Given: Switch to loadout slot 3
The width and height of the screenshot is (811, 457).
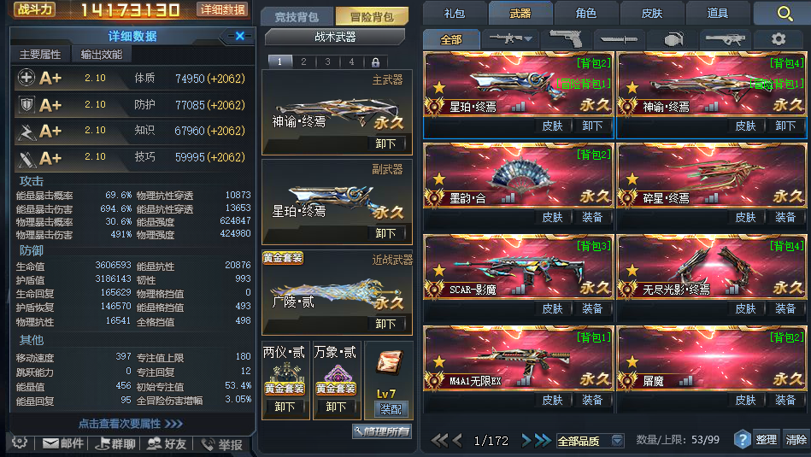Looking at the screenshot, I should coord(327,62).
